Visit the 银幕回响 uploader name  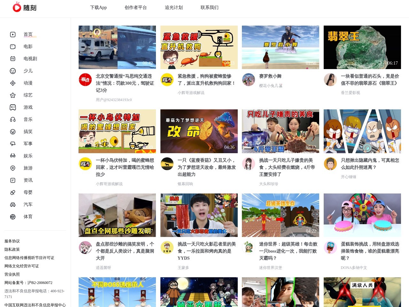pyautogui.click(x=185, y=184)
